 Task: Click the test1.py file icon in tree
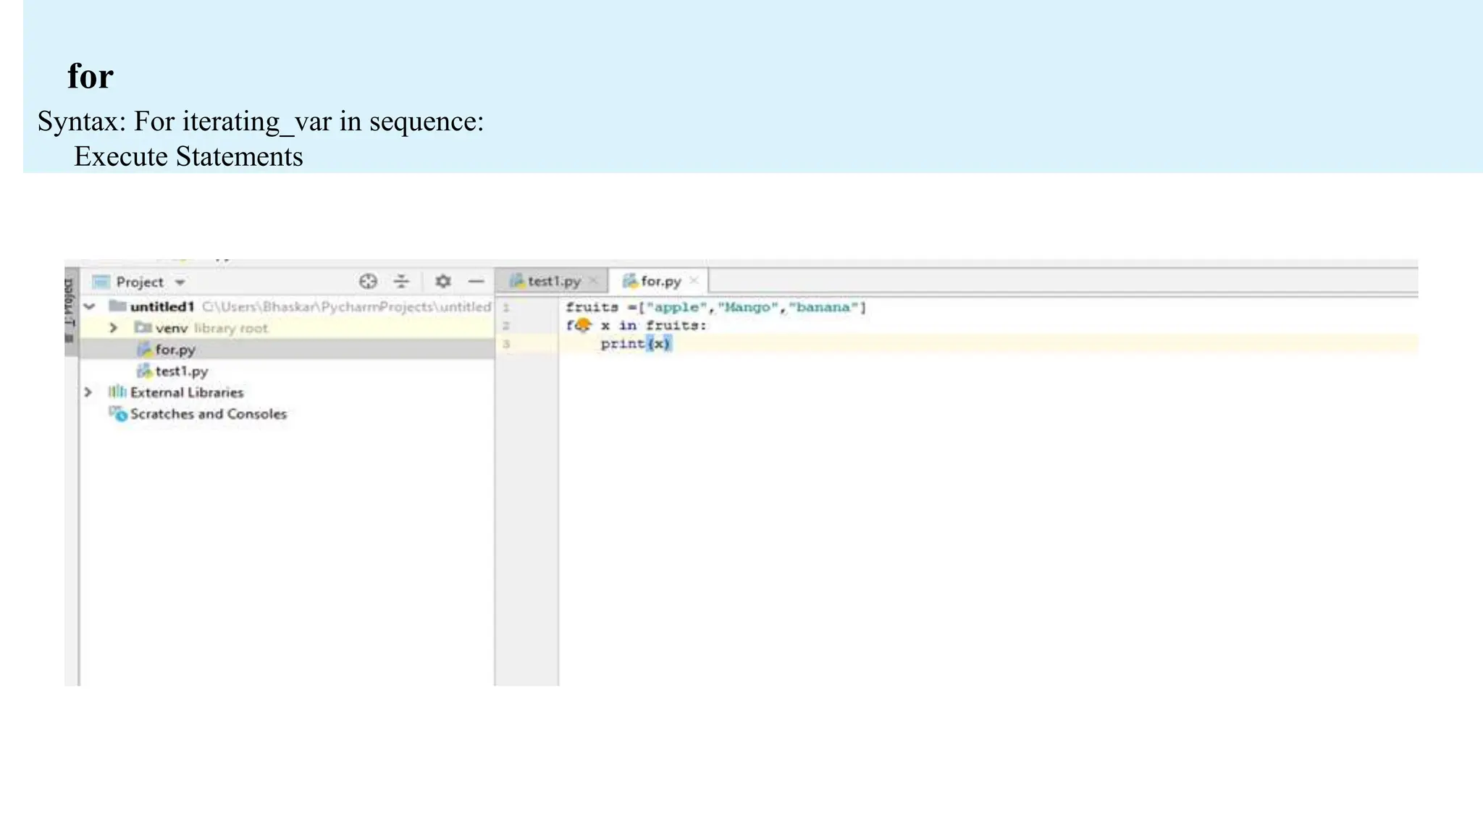point(144,371)
